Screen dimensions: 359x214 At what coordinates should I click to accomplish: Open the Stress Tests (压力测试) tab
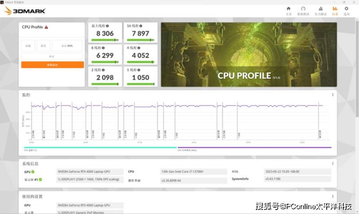click(x=320, y=11)
